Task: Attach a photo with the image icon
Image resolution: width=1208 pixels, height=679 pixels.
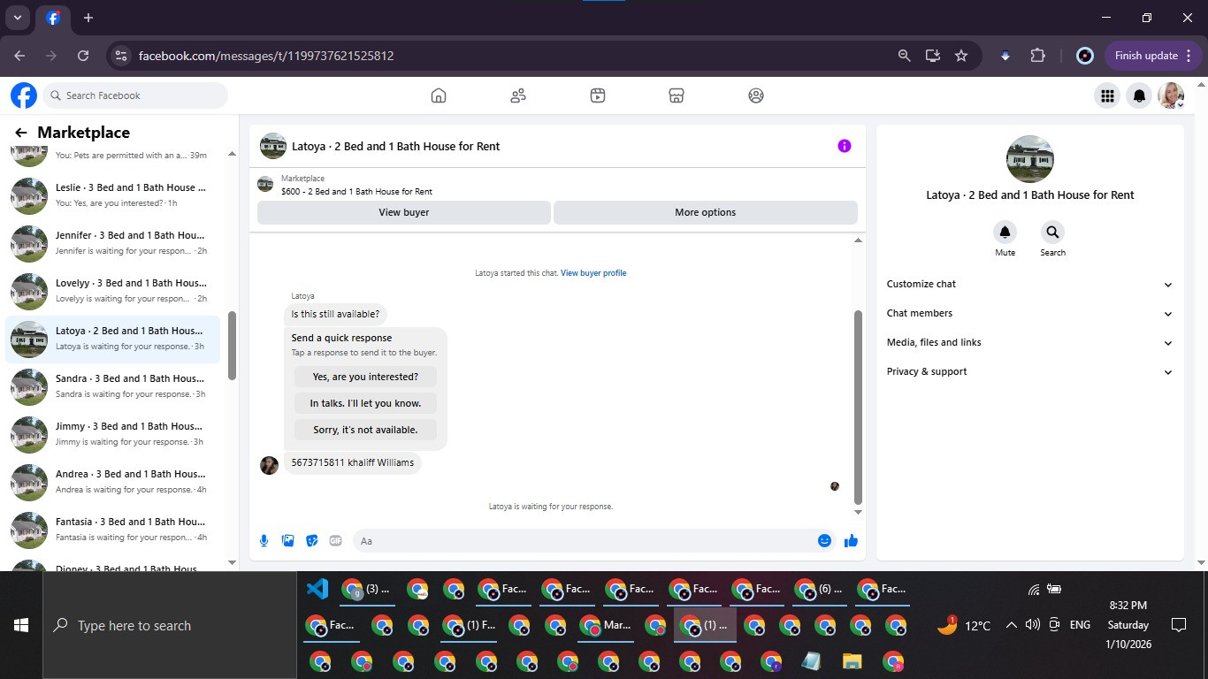Action: click(288, 541)
